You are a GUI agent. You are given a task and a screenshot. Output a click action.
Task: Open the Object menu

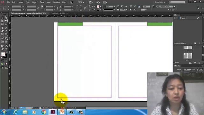(35, 2)
